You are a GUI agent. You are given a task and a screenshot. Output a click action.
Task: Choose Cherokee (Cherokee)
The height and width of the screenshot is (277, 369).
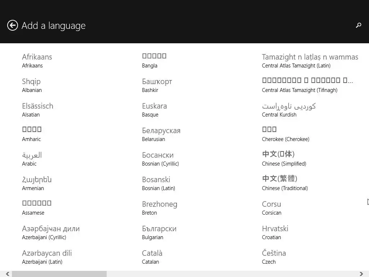tap(286, 134)
